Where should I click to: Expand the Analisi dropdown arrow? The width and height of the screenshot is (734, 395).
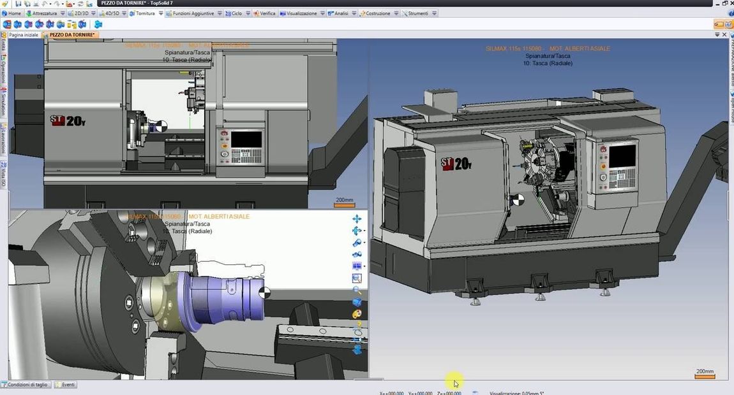pyautogui.click(x=354, y=13)
